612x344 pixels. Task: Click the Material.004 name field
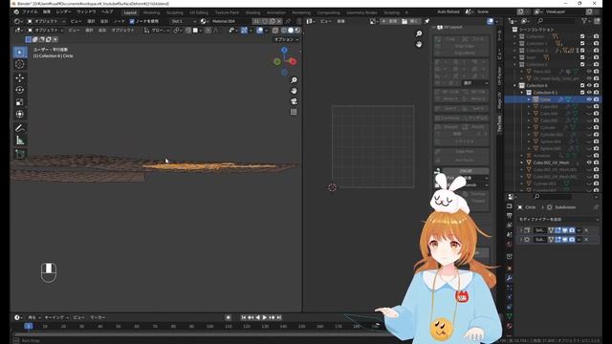(230, 21)
